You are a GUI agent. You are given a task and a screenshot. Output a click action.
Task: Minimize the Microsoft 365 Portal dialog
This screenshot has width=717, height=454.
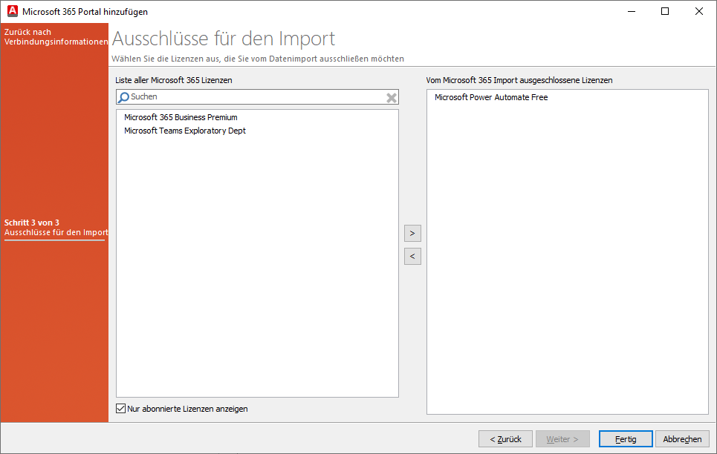pyautogui.click(x=631, y=11)
